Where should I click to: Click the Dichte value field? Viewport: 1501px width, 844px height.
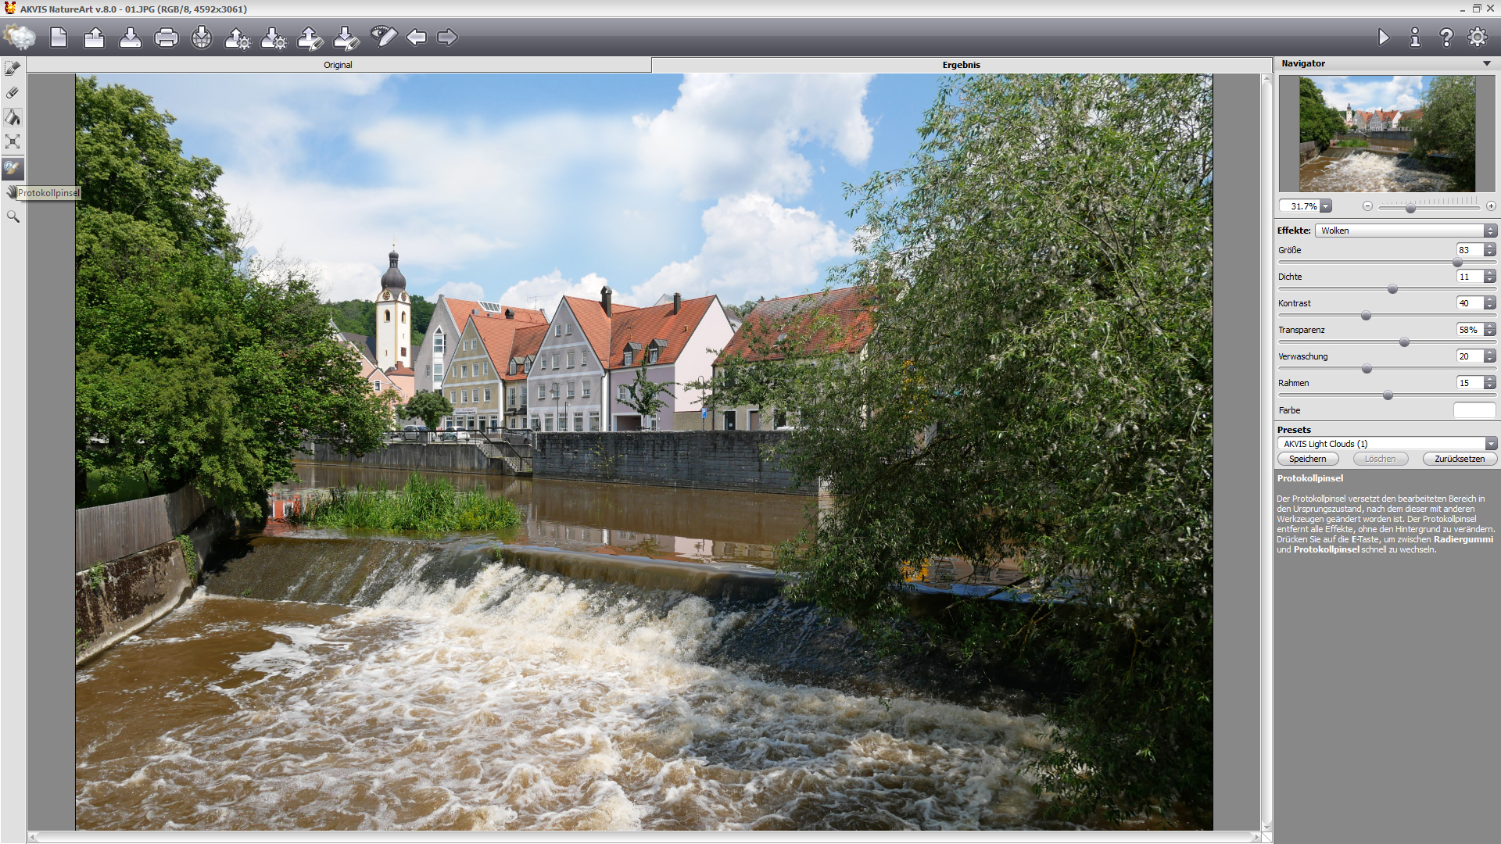(x=1470, y=277)
